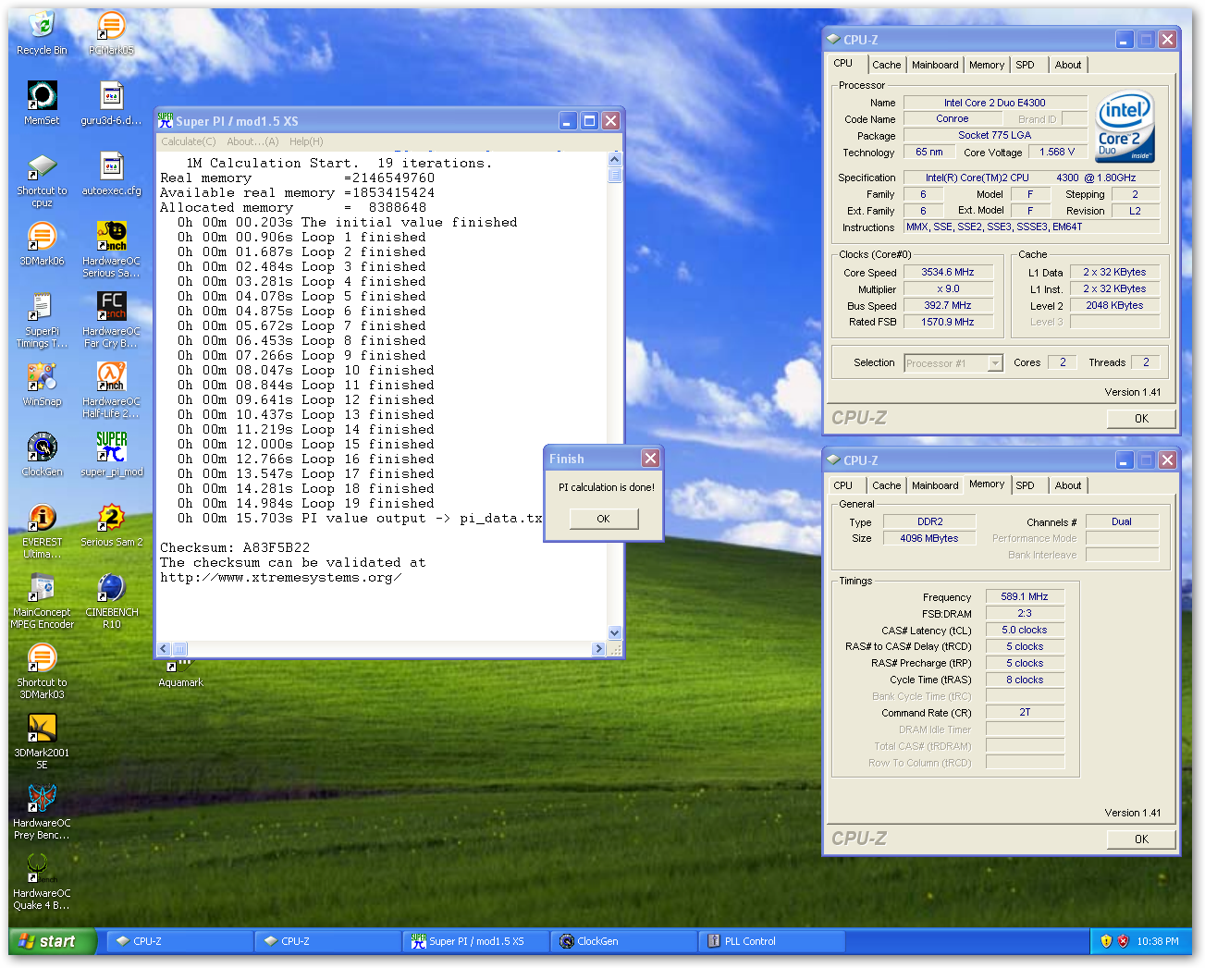Click the Intel Core 2 Duo logo in CPU-Z

(x=1125, y=127)
